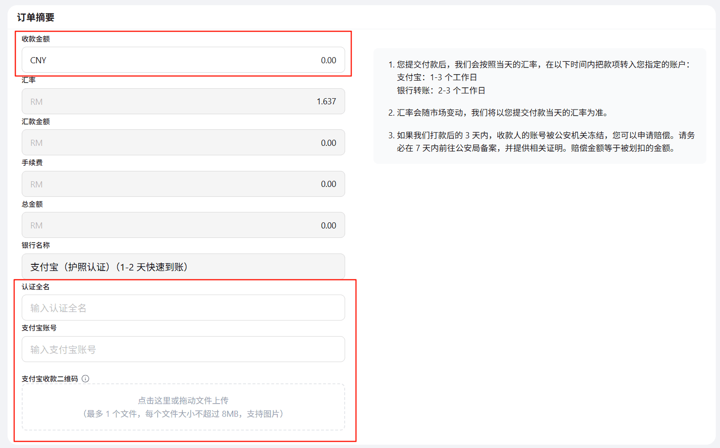Click the RM prefix in the 总金额 field
The width and height of the screenshot is (720, 448).
point(35,225)
